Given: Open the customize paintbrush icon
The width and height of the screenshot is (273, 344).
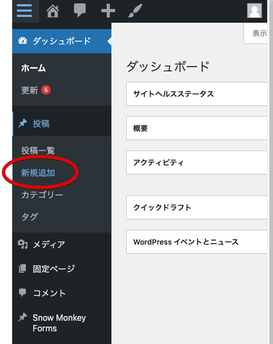Looking at the screenshot, I should point(135,11).
